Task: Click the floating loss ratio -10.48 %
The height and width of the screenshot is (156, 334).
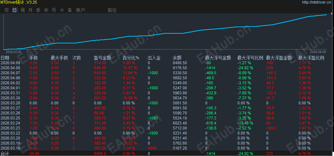Action: tap(245, 123)
